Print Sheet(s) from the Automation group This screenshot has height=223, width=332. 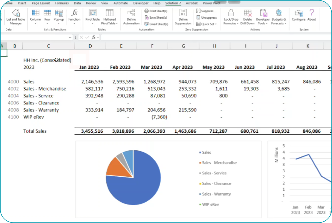pyautogui.click(x=156, y=11)
